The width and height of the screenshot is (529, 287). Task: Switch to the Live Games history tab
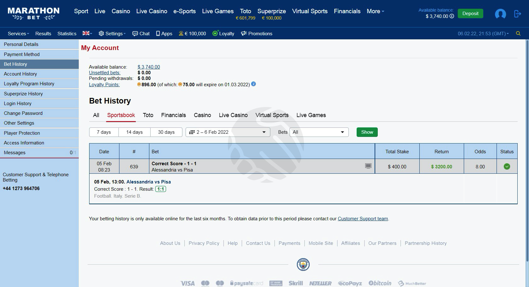point(311,115)
